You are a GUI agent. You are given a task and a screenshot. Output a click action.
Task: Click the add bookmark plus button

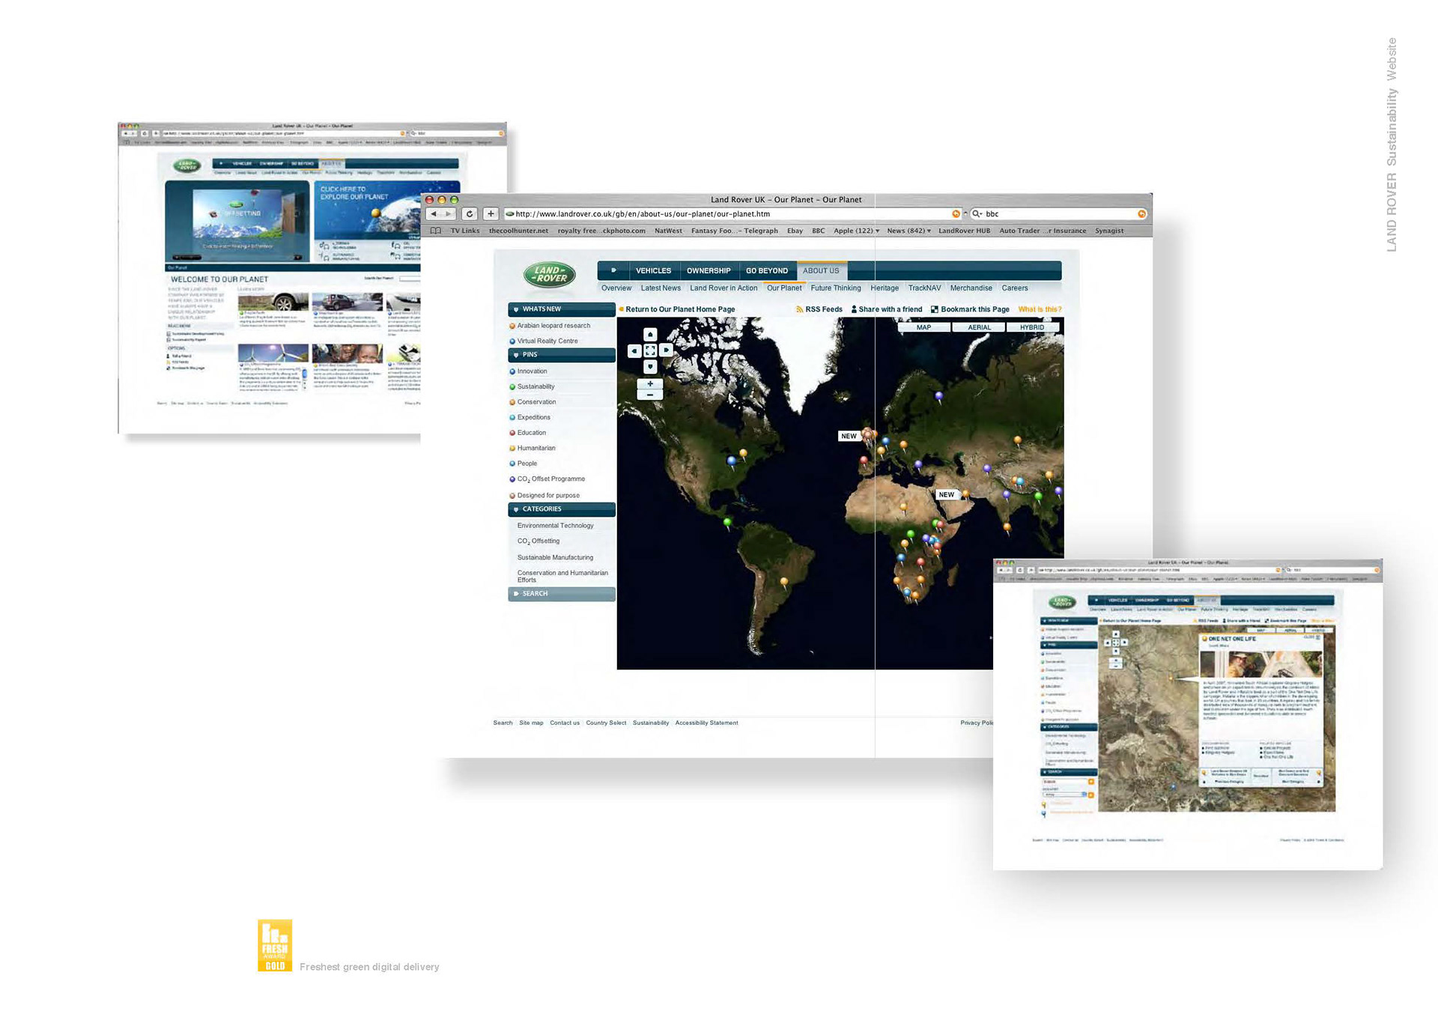[491, 214]
